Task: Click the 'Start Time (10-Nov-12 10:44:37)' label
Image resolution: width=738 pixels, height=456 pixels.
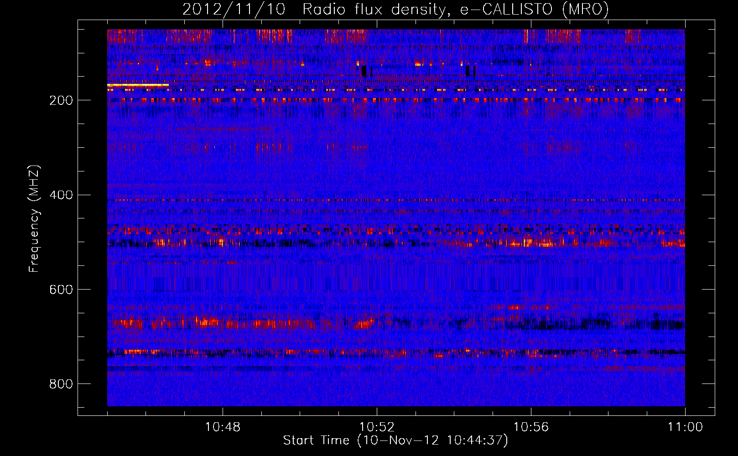Action: pyautogui.click(x=395, y=440)
